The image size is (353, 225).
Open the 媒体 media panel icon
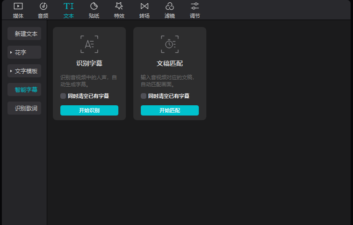(18, 6)
